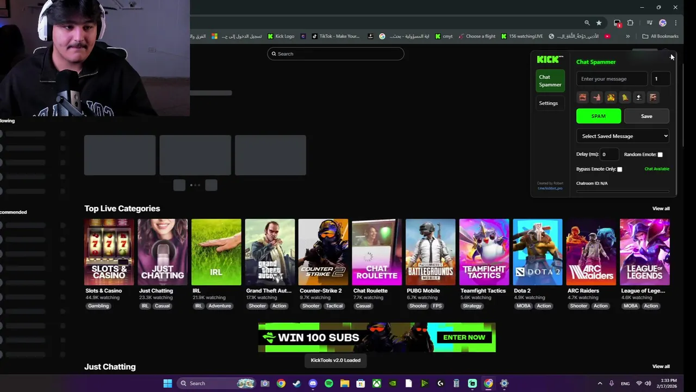Open File Explorer from the taskbar

(x=344, y=383)
